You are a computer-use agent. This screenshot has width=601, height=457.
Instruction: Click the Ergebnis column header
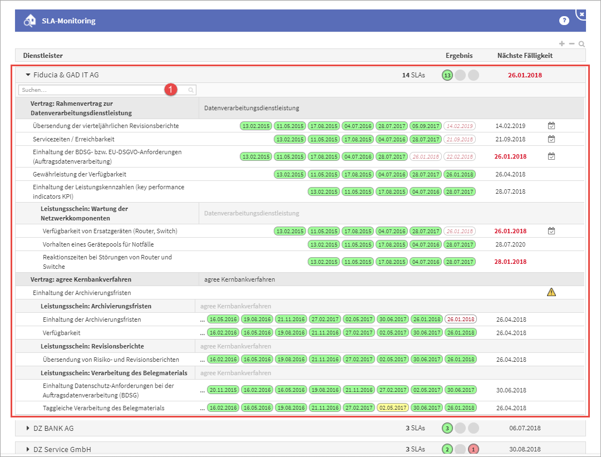pyautogui.click(x=459, y=56)
